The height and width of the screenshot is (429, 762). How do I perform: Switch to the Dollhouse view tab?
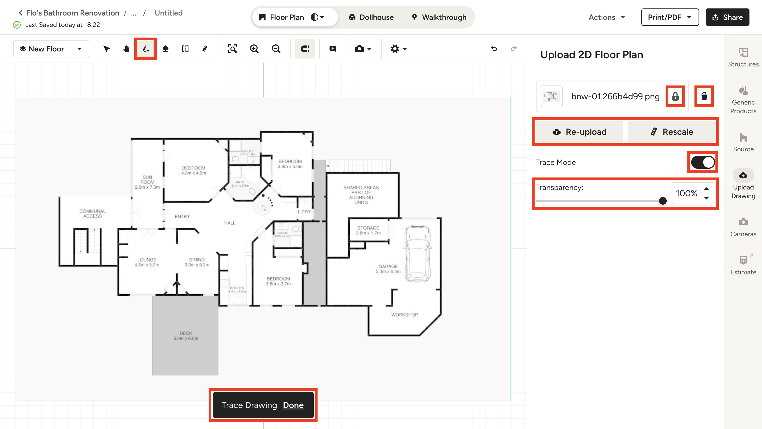(x=371, y=17)
